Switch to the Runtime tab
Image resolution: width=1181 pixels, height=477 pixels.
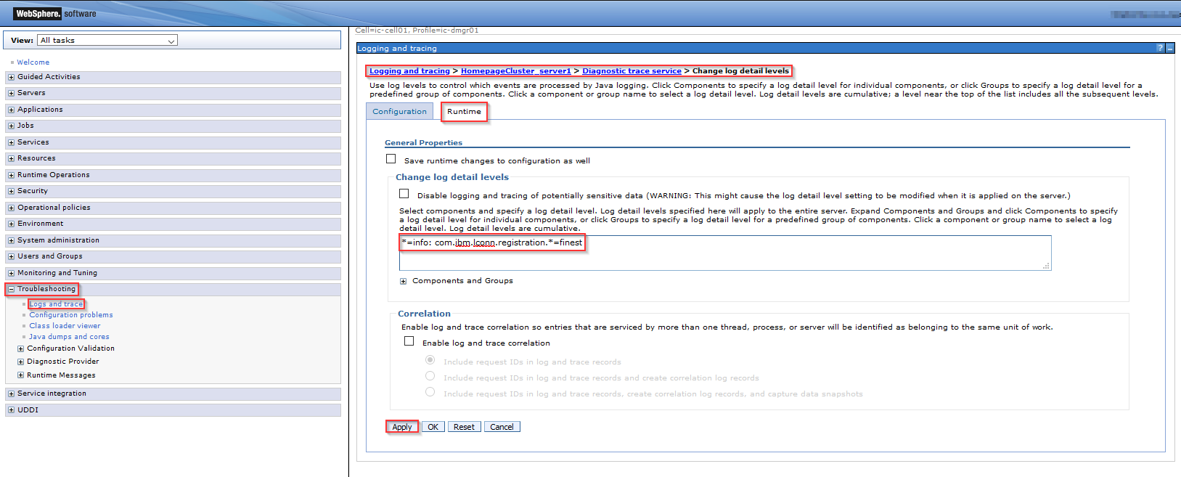click(464, 112)
